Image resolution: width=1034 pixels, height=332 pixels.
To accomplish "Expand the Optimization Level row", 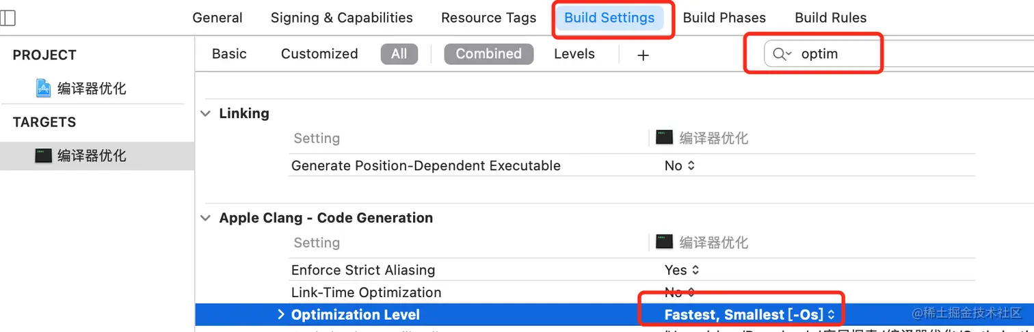I will [x=280, y=314].
